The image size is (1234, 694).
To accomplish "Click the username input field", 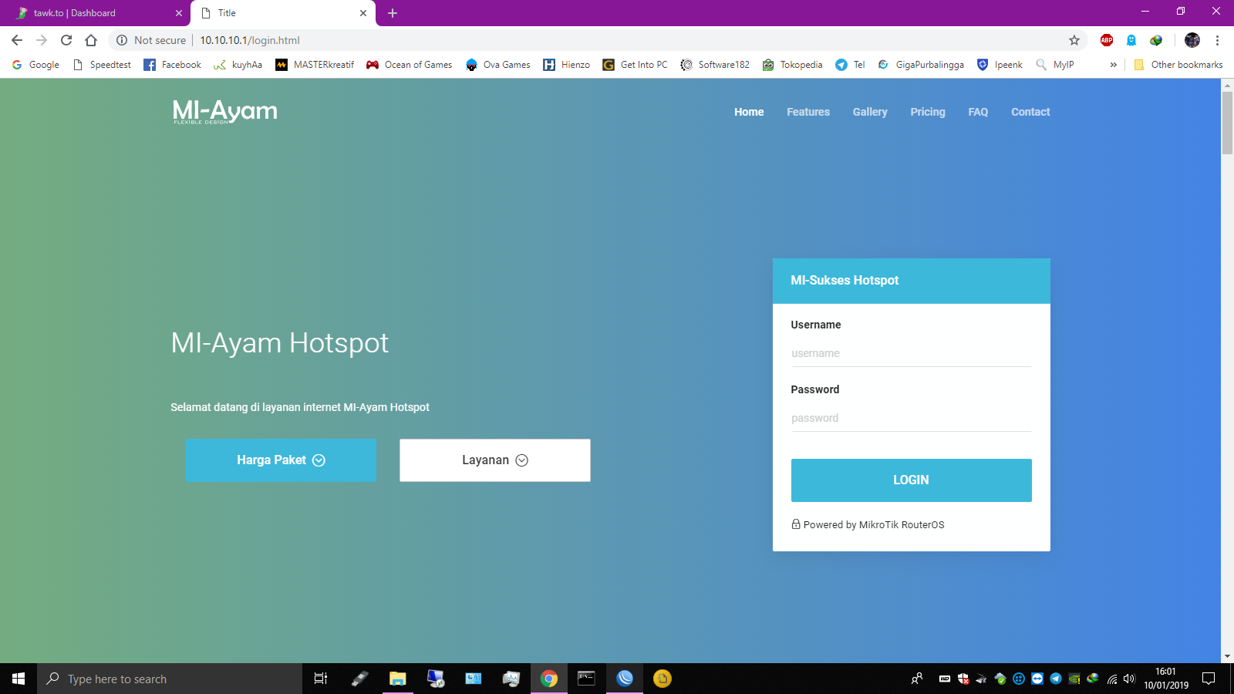I will click(911, 353).
